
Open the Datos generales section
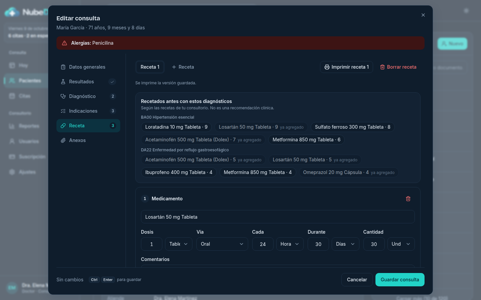pyautogui.click(x=88, y=67)
